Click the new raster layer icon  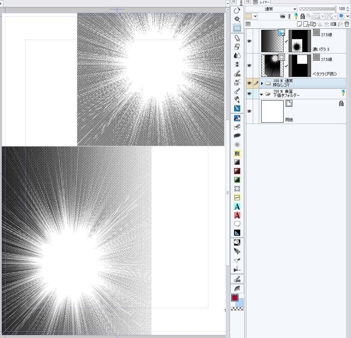[299, 24]
